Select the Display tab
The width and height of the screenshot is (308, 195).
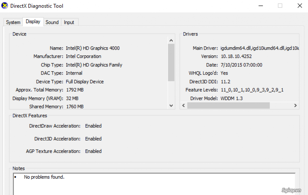coord(33,22)
